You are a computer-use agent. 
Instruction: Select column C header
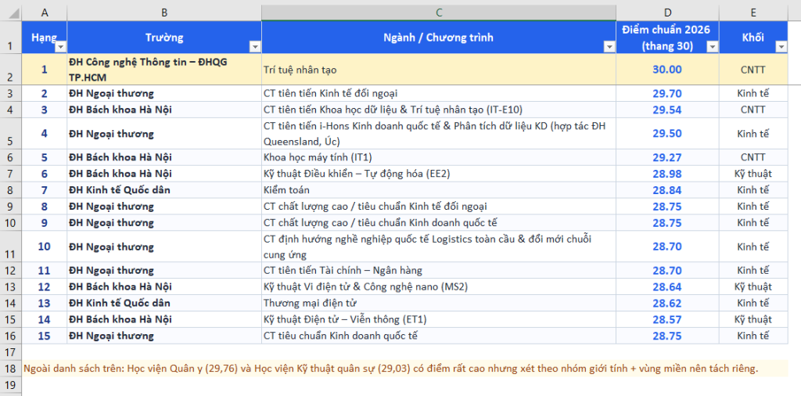[439, 13]
